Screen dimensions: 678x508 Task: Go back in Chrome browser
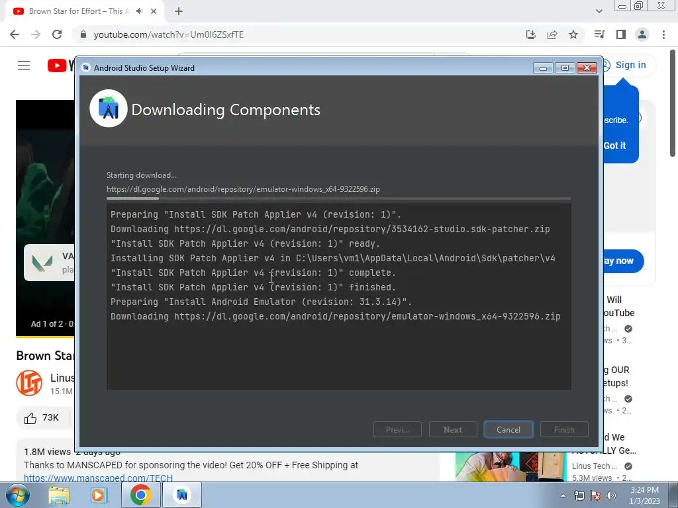15,34
